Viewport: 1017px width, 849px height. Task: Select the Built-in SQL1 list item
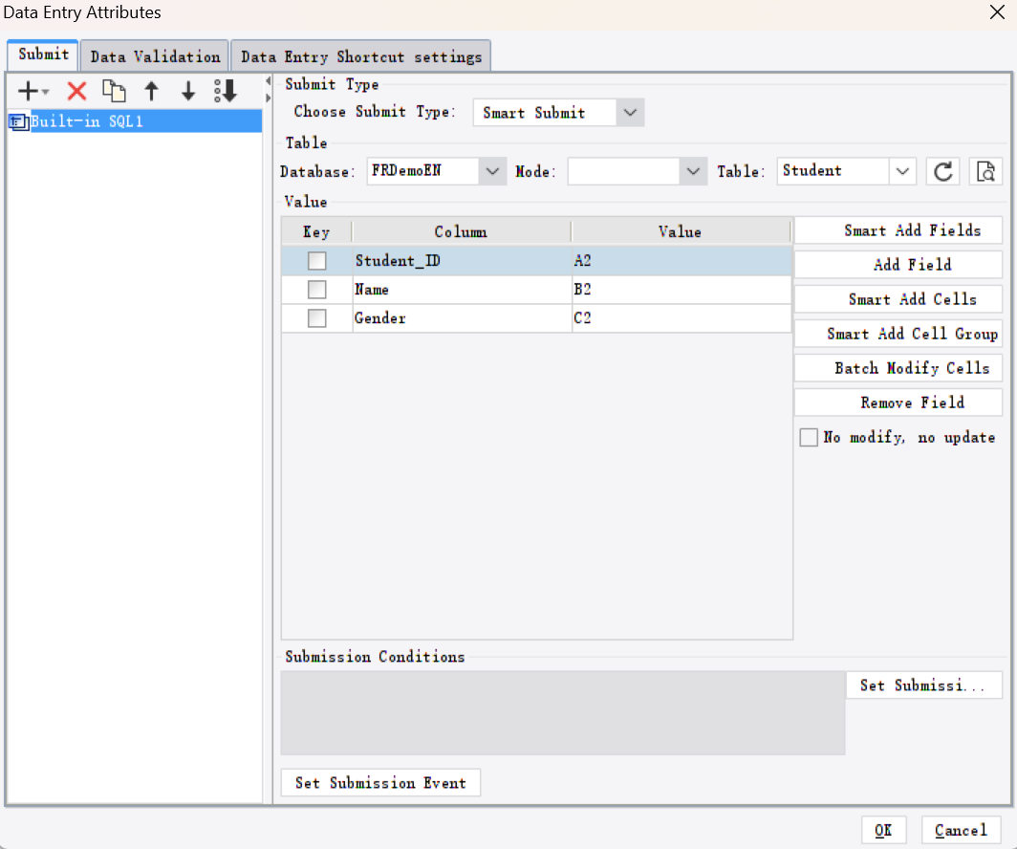tap(134, 121)
